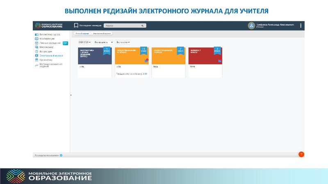Open the Последние закладки bookmark icon
The width and height of the screenshot is (328, 184).
[x=76, y=25]
